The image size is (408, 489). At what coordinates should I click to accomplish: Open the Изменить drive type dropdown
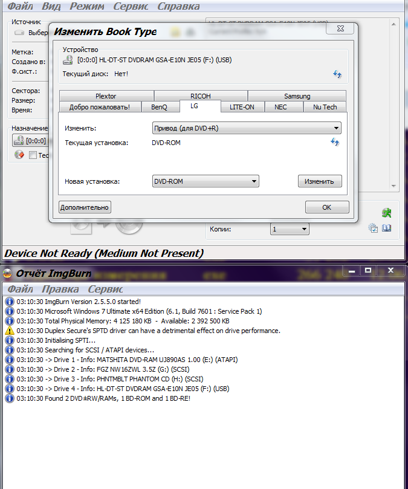tap(247, 128)
